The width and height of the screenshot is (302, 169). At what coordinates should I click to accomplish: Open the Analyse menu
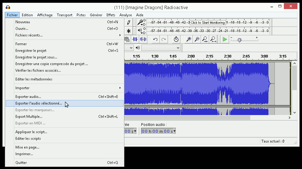[x=126, y=15]
